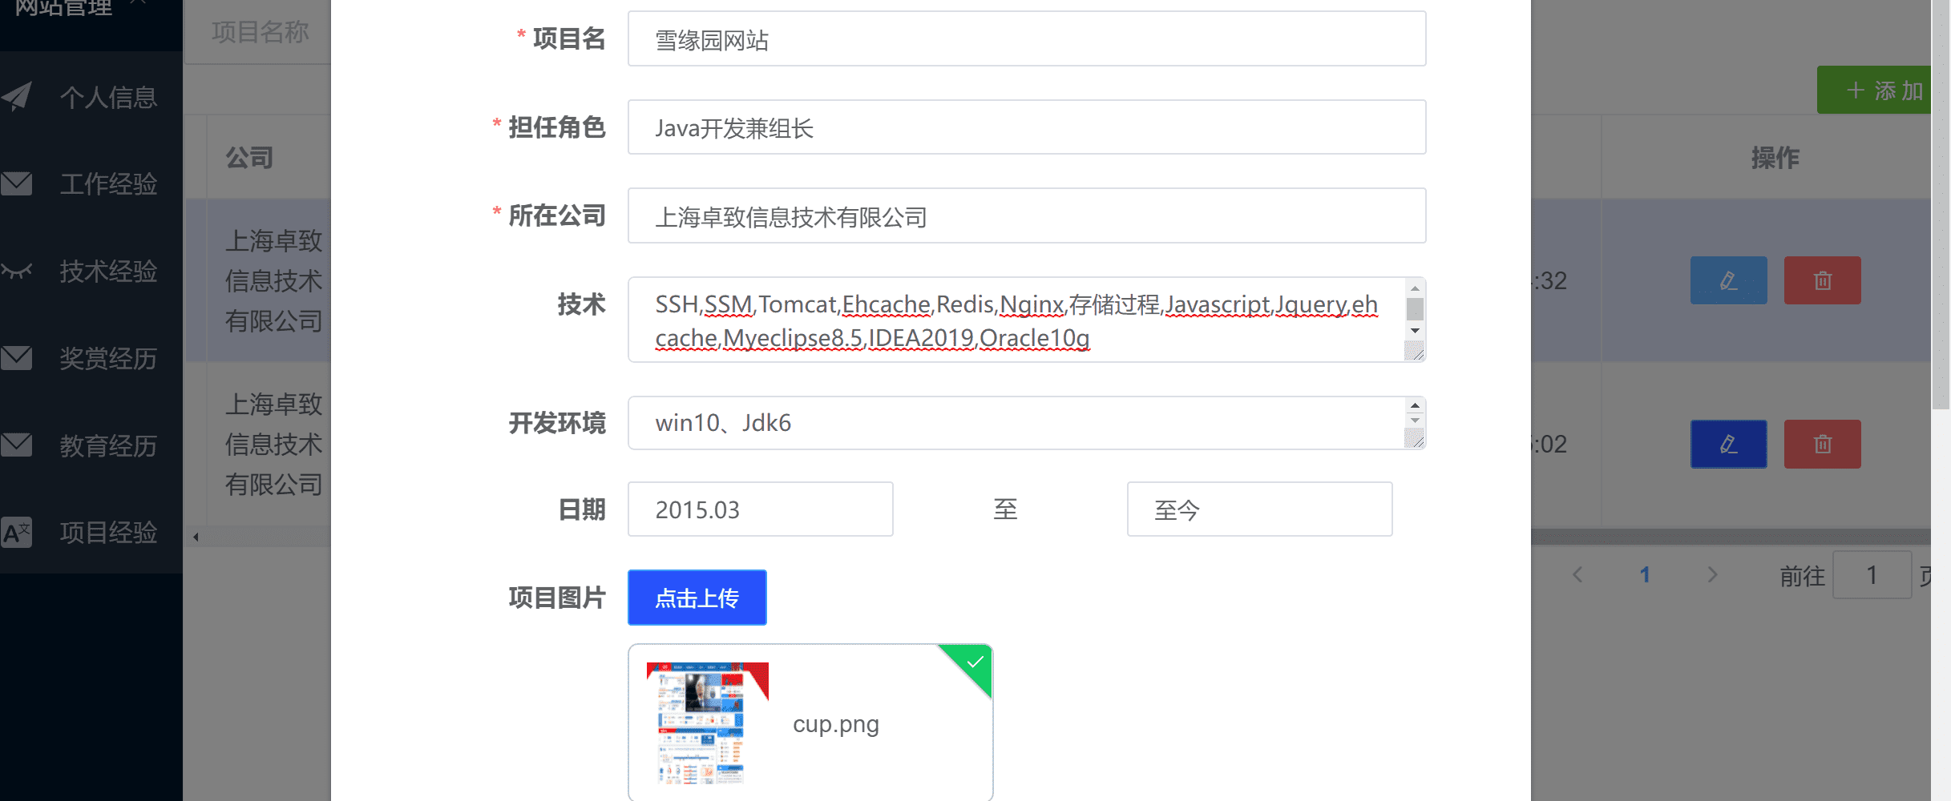Open the 教育经历 menu item
Screen dimensions: 1951x801
(108, 445)
